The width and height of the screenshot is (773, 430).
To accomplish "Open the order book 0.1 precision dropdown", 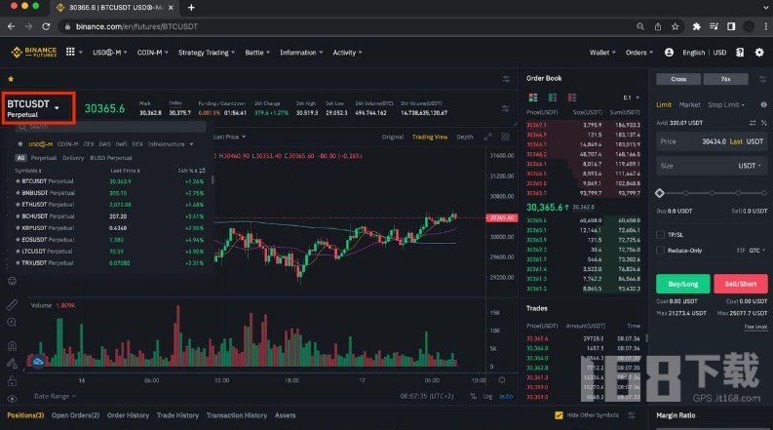I will [x=631, y=98].
